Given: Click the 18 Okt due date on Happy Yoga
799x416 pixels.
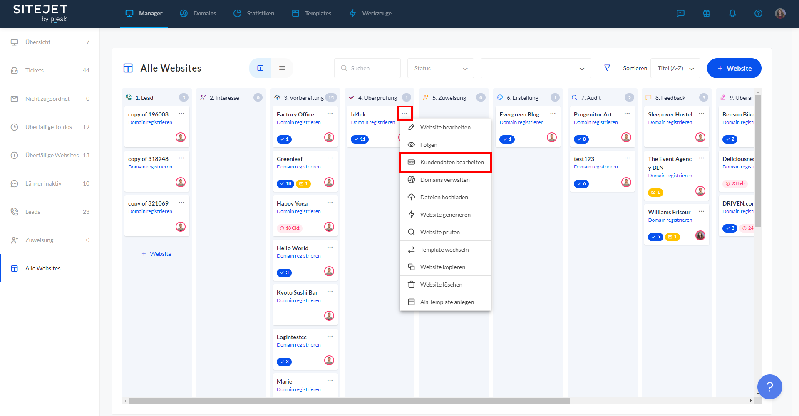Looking at the screenshot, I should (x=290, y=228).
